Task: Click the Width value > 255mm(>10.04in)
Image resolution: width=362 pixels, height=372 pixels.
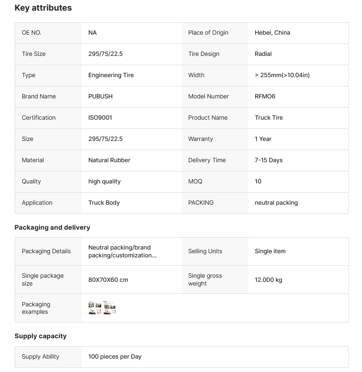Action: point(282,75)
